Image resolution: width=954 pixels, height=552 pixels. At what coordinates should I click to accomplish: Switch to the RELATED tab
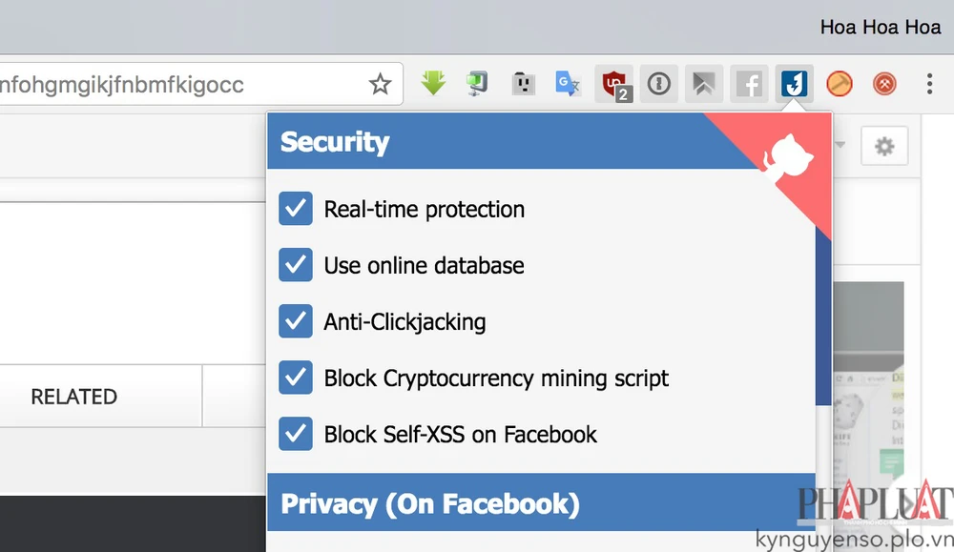pos(74,397)
